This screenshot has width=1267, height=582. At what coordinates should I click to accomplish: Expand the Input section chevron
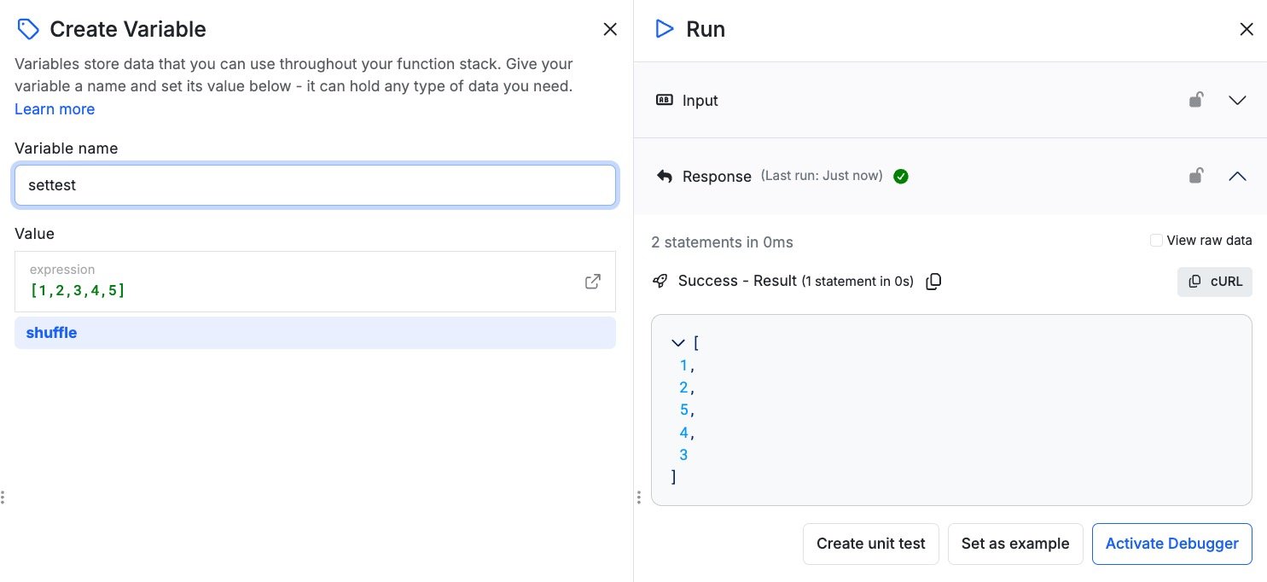coord(1237,100)
